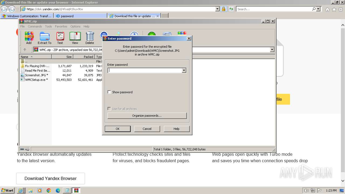Viewport: 345px width, 194px height.
Task: Open Edge from the taskbar
Action: (58, 190)
